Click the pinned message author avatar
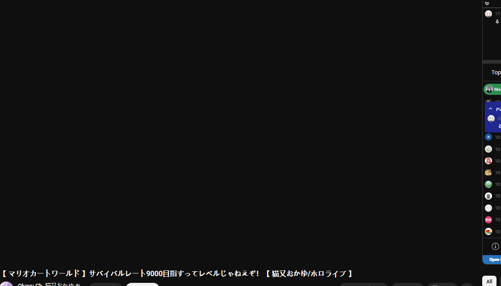 [491, 119]
